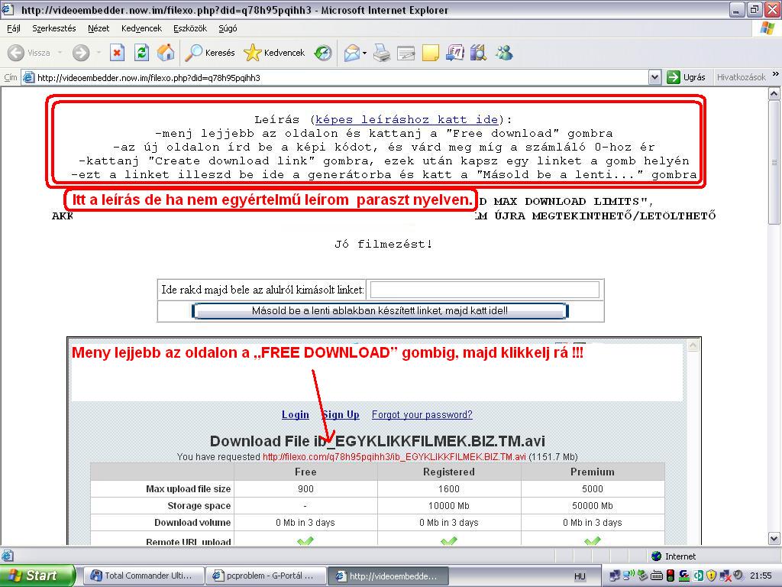Open 'képes leíráshoz katt ide' link

pyautogui.click(x=406, y=119)
